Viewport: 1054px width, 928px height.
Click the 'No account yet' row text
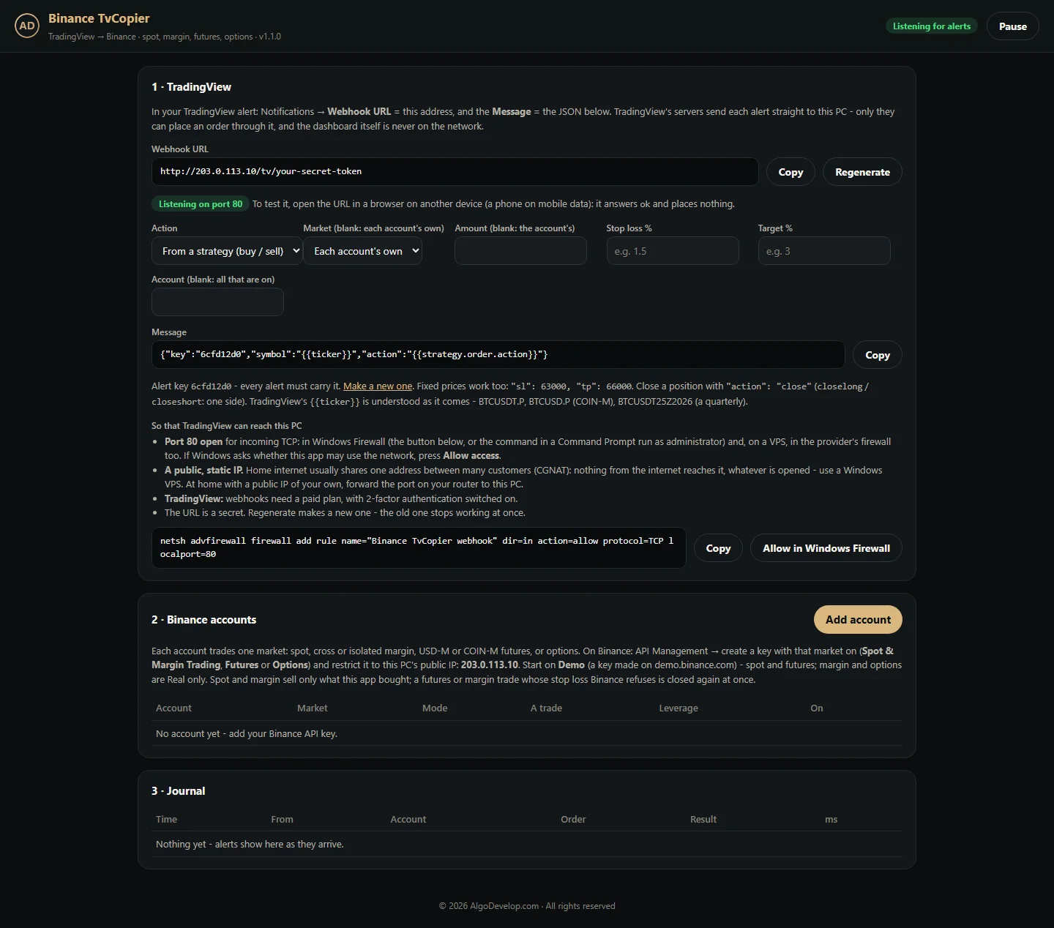[247, 734]
